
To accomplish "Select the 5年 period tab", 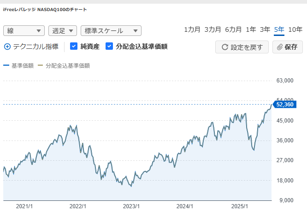I will point(279,30).
